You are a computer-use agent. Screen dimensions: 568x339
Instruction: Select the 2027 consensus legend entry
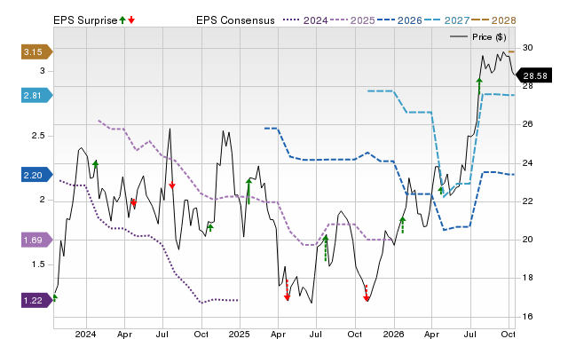(x=447, y=20)
